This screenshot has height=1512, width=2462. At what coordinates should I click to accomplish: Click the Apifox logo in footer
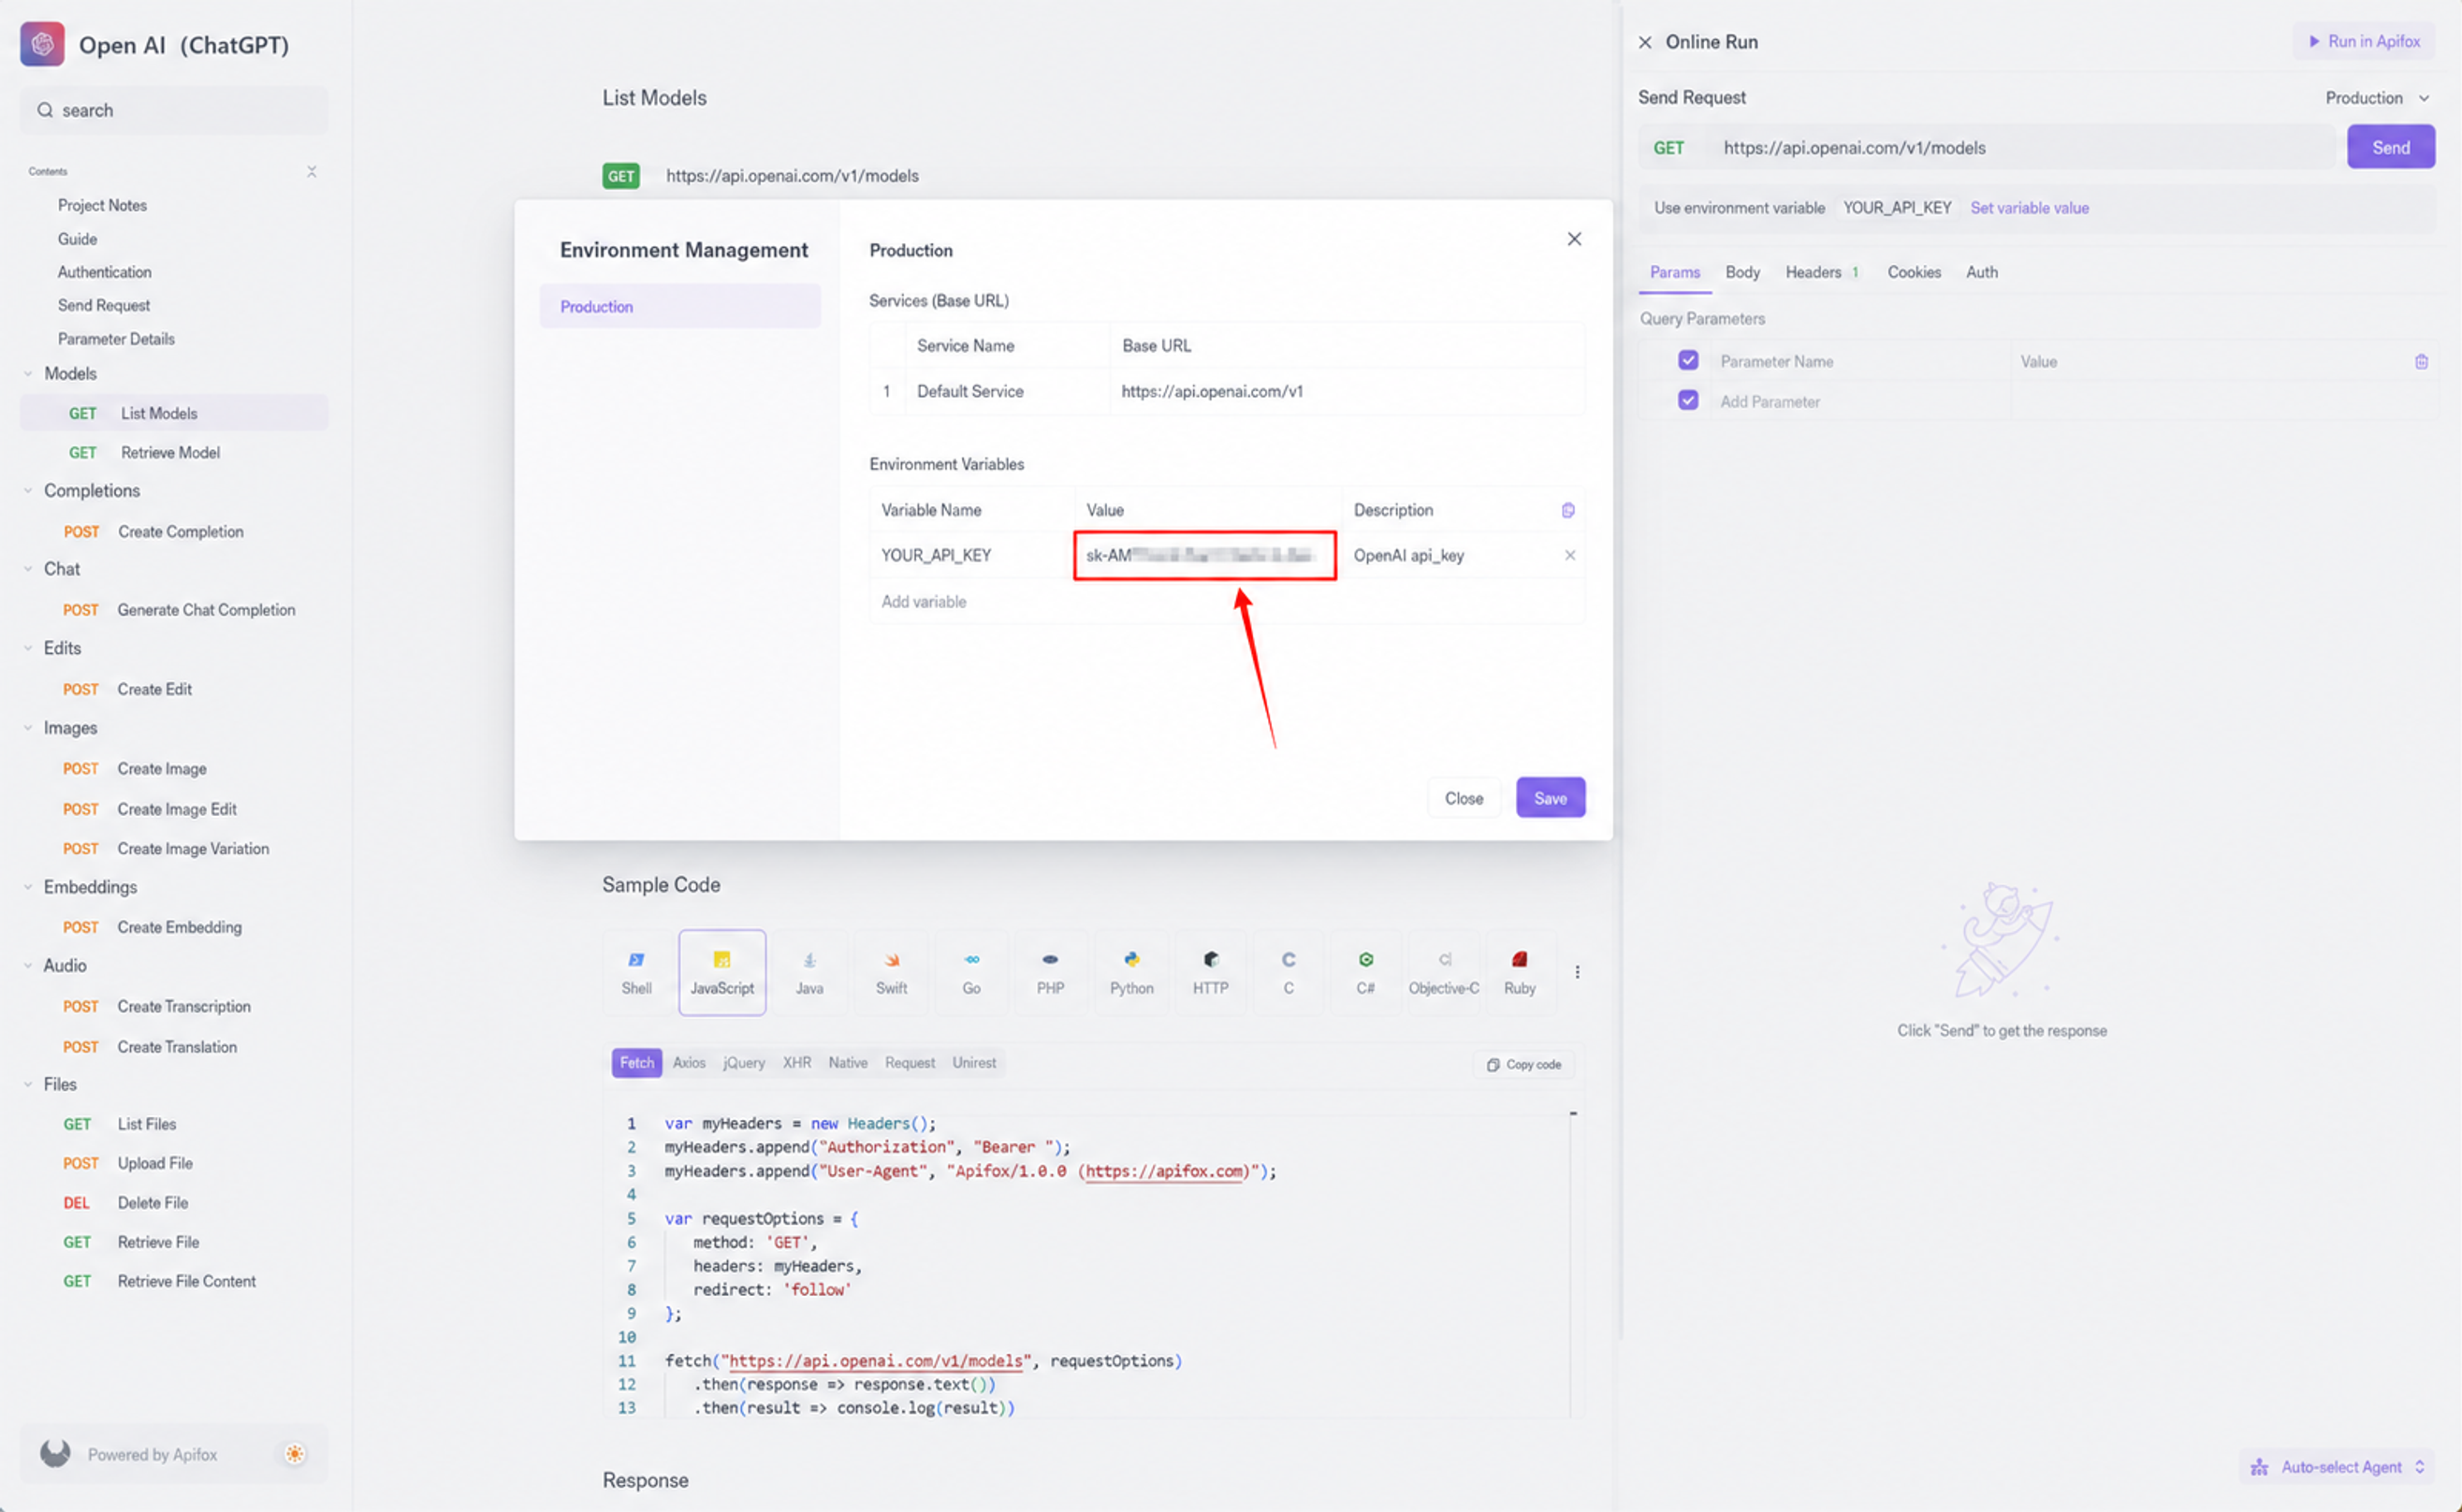[x=56, y=1453]
